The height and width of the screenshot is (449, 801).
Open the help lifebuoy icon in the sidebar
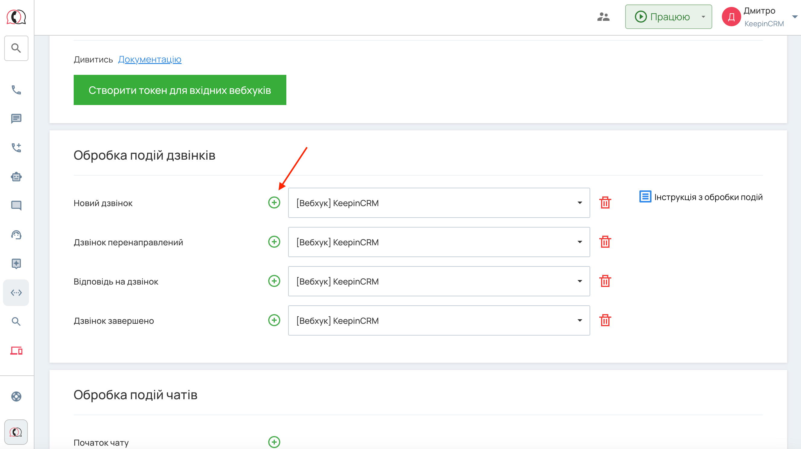[x=16, y=396]
